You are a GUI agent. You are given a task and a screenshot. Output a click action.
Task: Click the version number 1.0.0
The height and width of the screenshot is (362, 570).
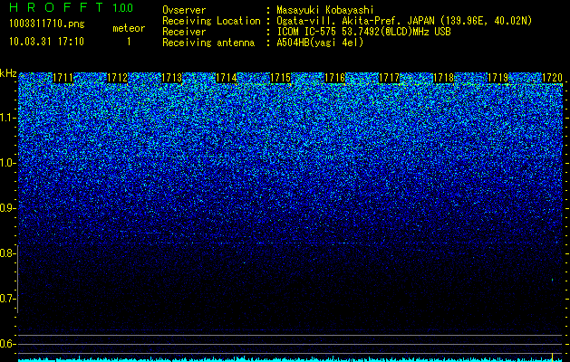(123, 8)
